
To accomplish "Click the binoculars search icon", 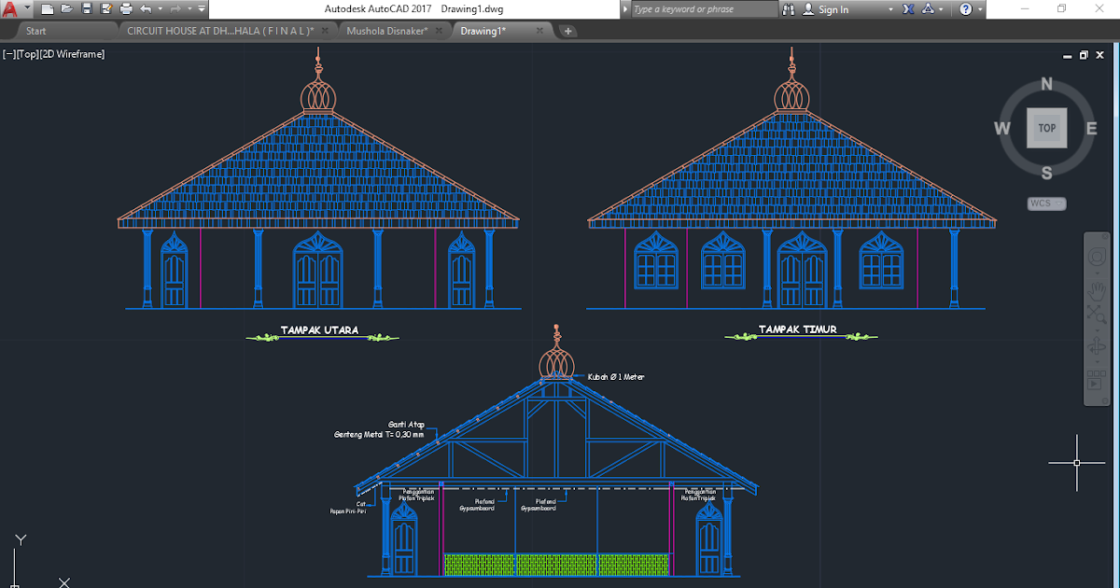I will [x=788, y=9].
